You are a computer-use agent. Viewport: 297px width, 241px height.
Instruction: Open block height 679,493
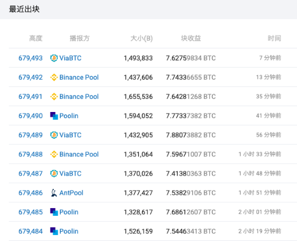[31, 58]
